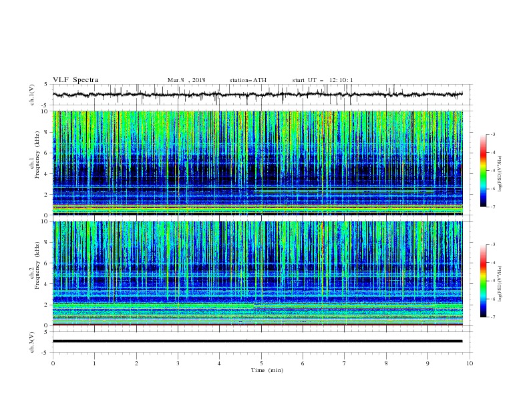
Task: Click the "5" tick of the ch.1(V) axis
Action: [x=47, y=85]
